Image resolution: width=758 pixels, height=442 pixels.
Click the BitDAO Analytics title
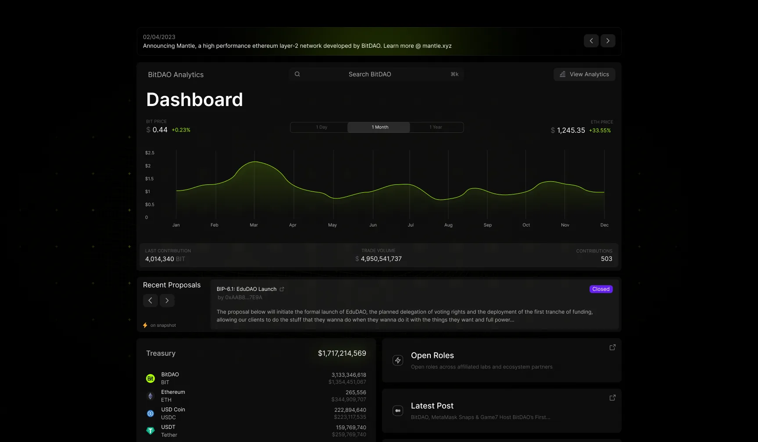click(176, 74)
